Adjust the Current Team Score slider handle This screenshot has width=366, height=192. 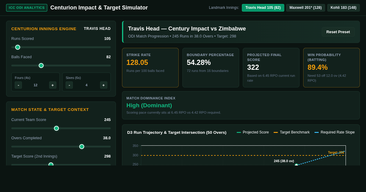[x=56, y=128]
